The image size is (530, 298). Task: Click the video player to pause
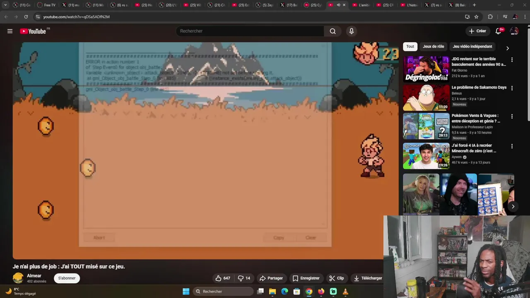click(x=205, y=151)
